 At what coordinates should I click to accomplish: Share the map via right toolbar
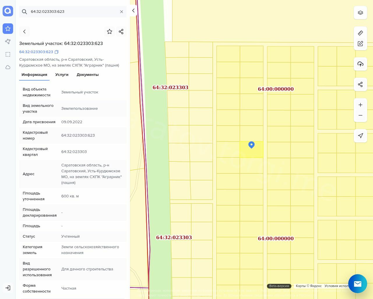click(x=360, y=84)
